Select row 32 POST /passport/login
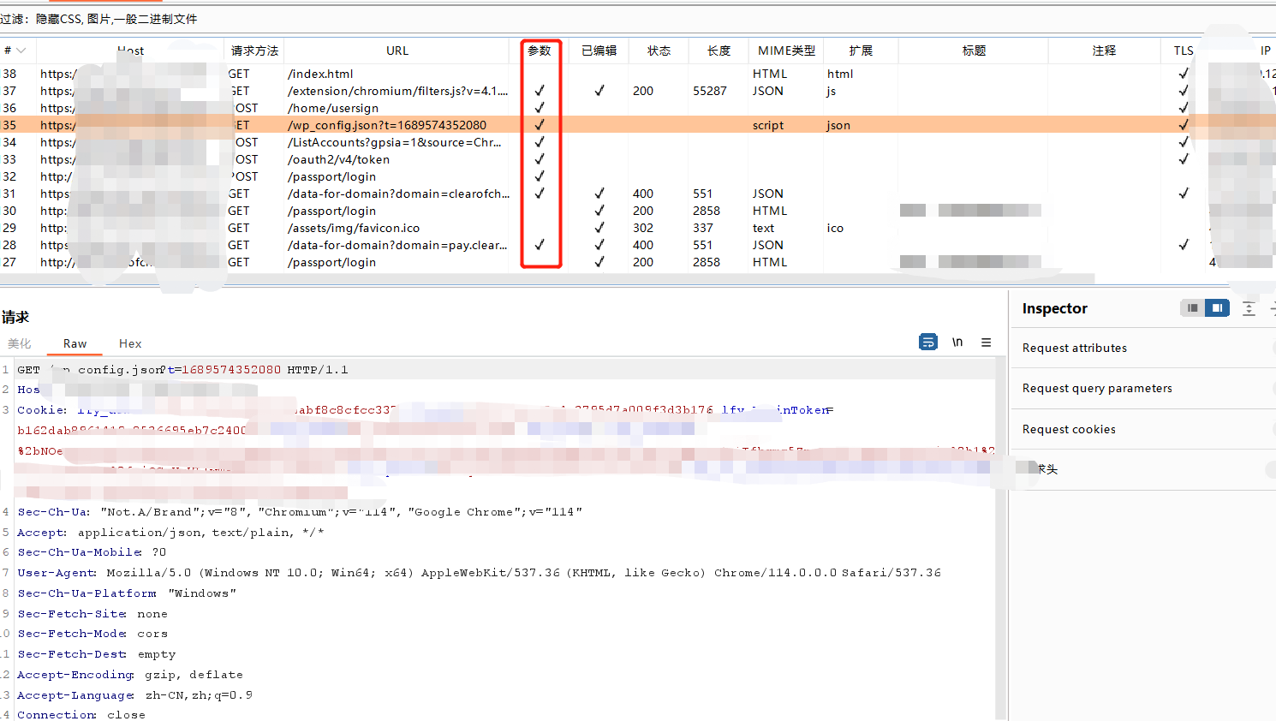Viewport: 1276px width, 721px height. (638, 176)
